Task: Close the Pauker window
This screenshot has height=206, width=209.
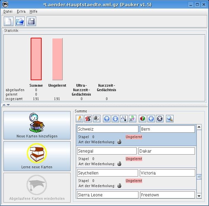Action: coord(204,5)
